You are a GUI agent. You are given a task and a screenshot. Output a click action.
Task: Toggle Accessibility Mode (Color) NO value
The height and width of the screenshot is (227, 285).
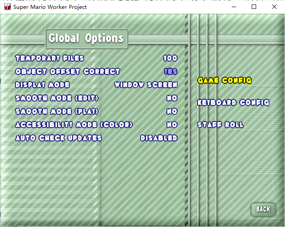tap(172, 125)
